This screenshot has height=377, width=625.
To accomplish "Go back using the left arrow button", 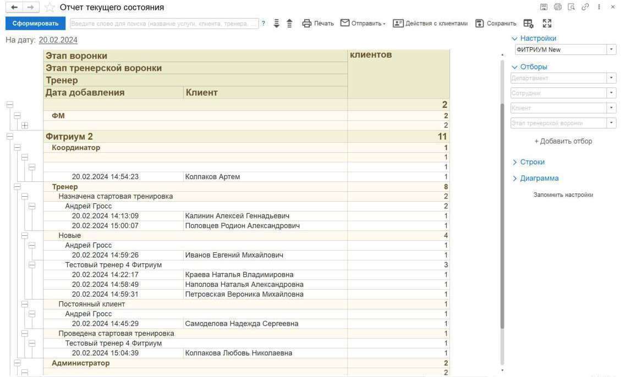I will (14, 7).
